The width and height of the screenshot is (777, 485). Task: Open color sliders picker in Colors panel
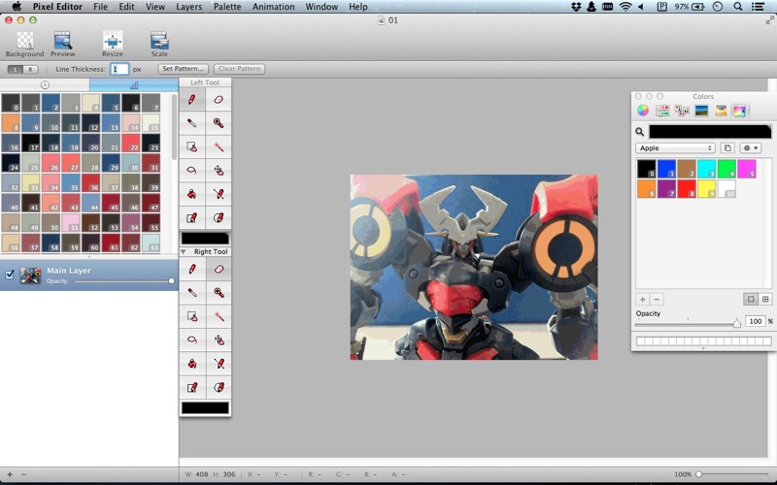(662, 111)
